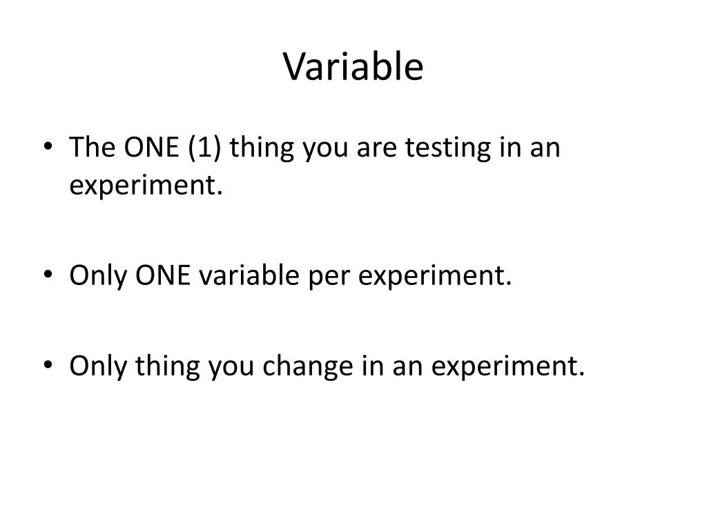Image resolution: width=707 pixels, height=530 pixels.
Task: Click "experiment." ending the third bullet
Action: (507, 366)
